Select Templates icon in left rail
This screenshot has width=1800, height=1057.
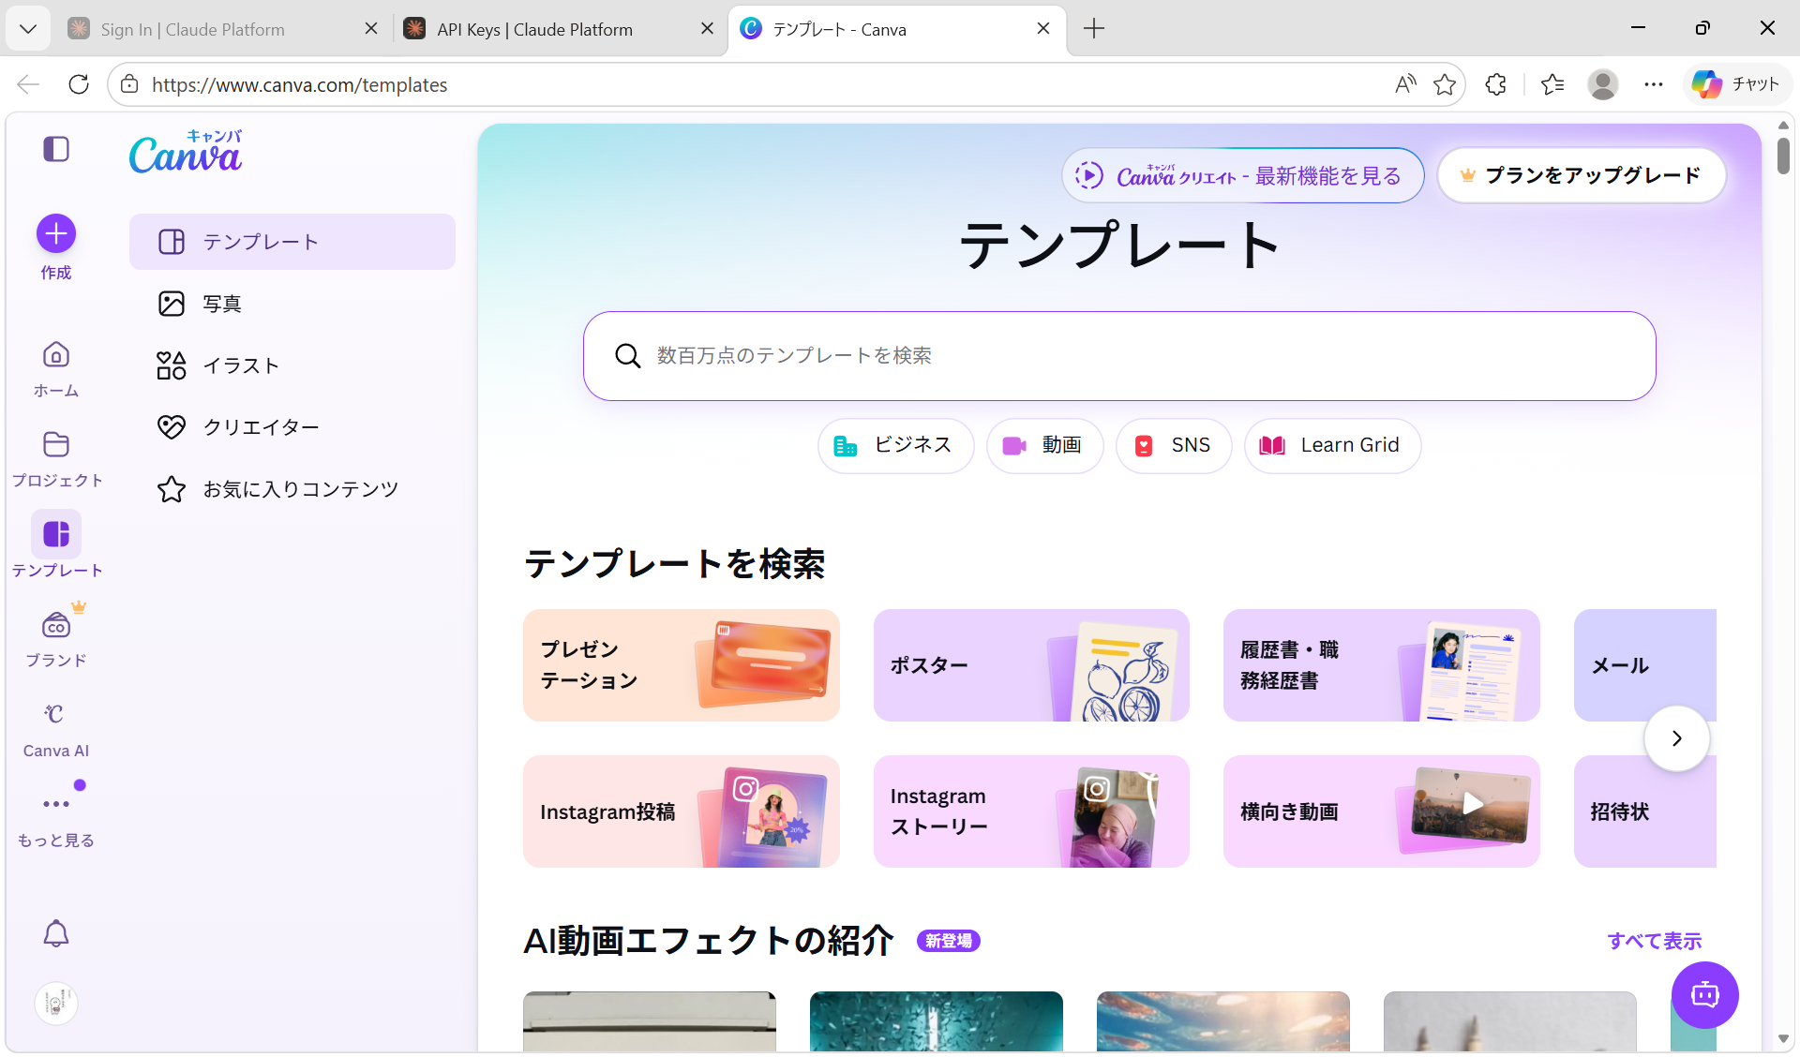(x=56, y=534)
